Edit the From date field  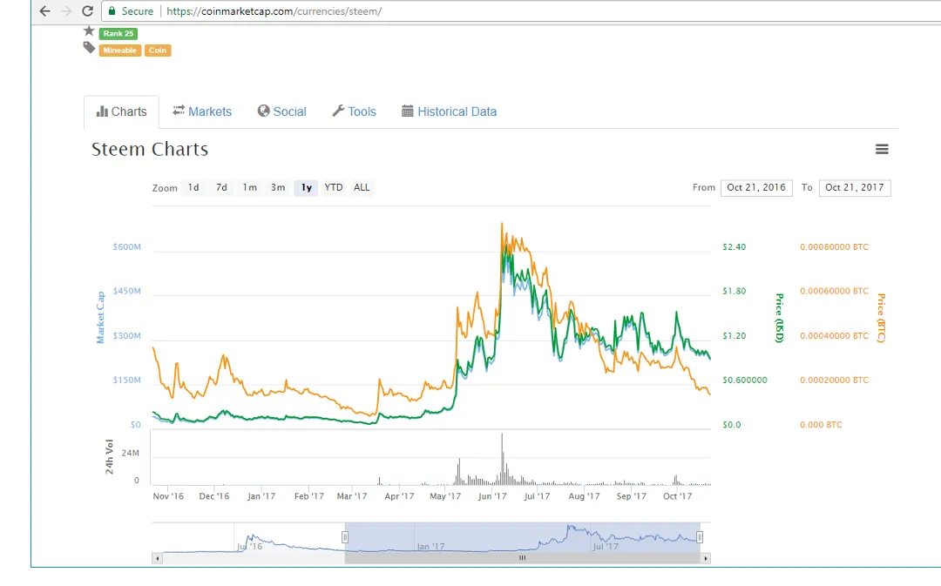pyautogui.click(x=756, y=188)
